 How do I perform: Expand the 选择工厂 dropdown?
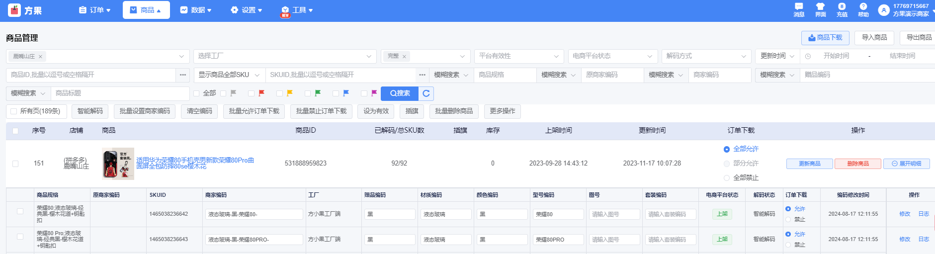tap(284, 56)
